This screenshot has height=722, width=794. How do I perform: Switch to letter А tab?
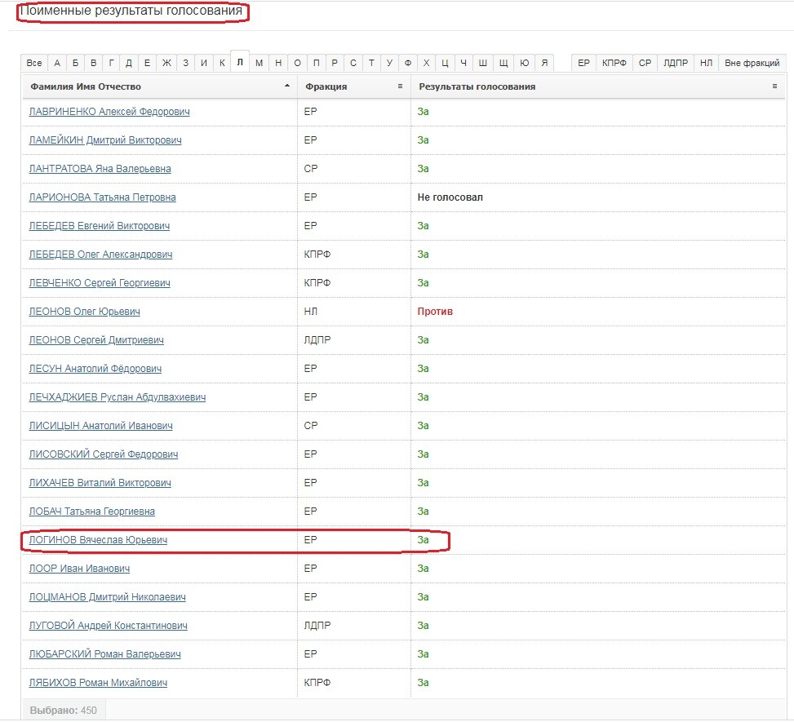click(57, 63)
